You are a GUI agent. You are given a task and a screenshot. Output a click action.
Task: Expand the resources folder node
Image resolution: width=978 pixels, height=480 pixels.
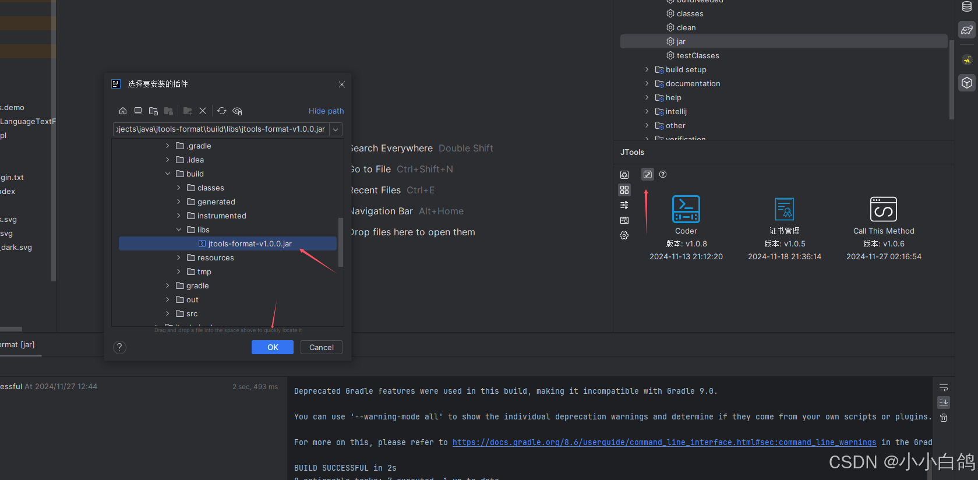point(179,257)
